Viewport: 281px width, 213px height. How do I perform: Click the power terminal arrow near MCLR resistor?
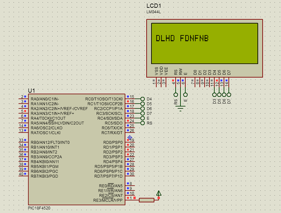coord(159,193)
